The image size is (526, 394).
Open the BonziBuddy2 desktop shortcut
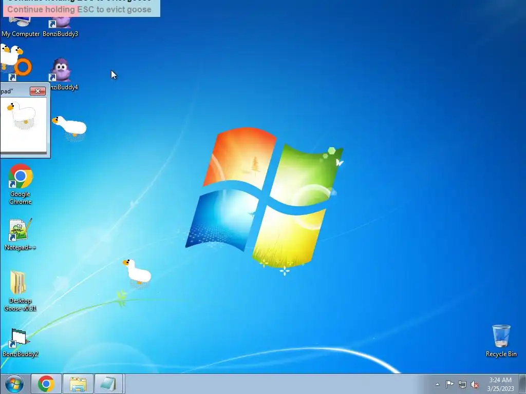pos(20,342)
